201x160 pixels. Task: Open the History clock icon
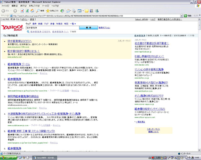62,11
